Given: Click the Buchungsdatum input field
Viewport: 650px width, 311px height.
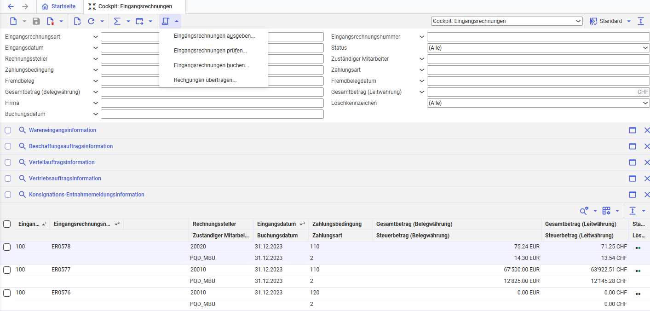Looking at the screenshot, I should pyautogui.click(x=212, y=114).
